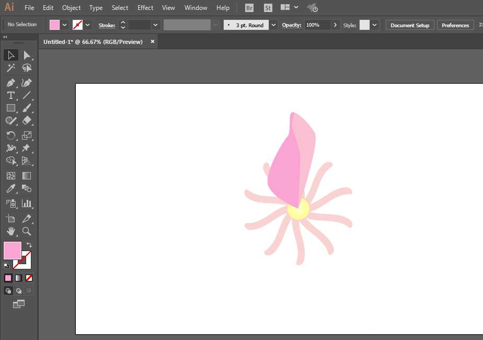Select the Direct Selection tool

click(x=27, y=55)
